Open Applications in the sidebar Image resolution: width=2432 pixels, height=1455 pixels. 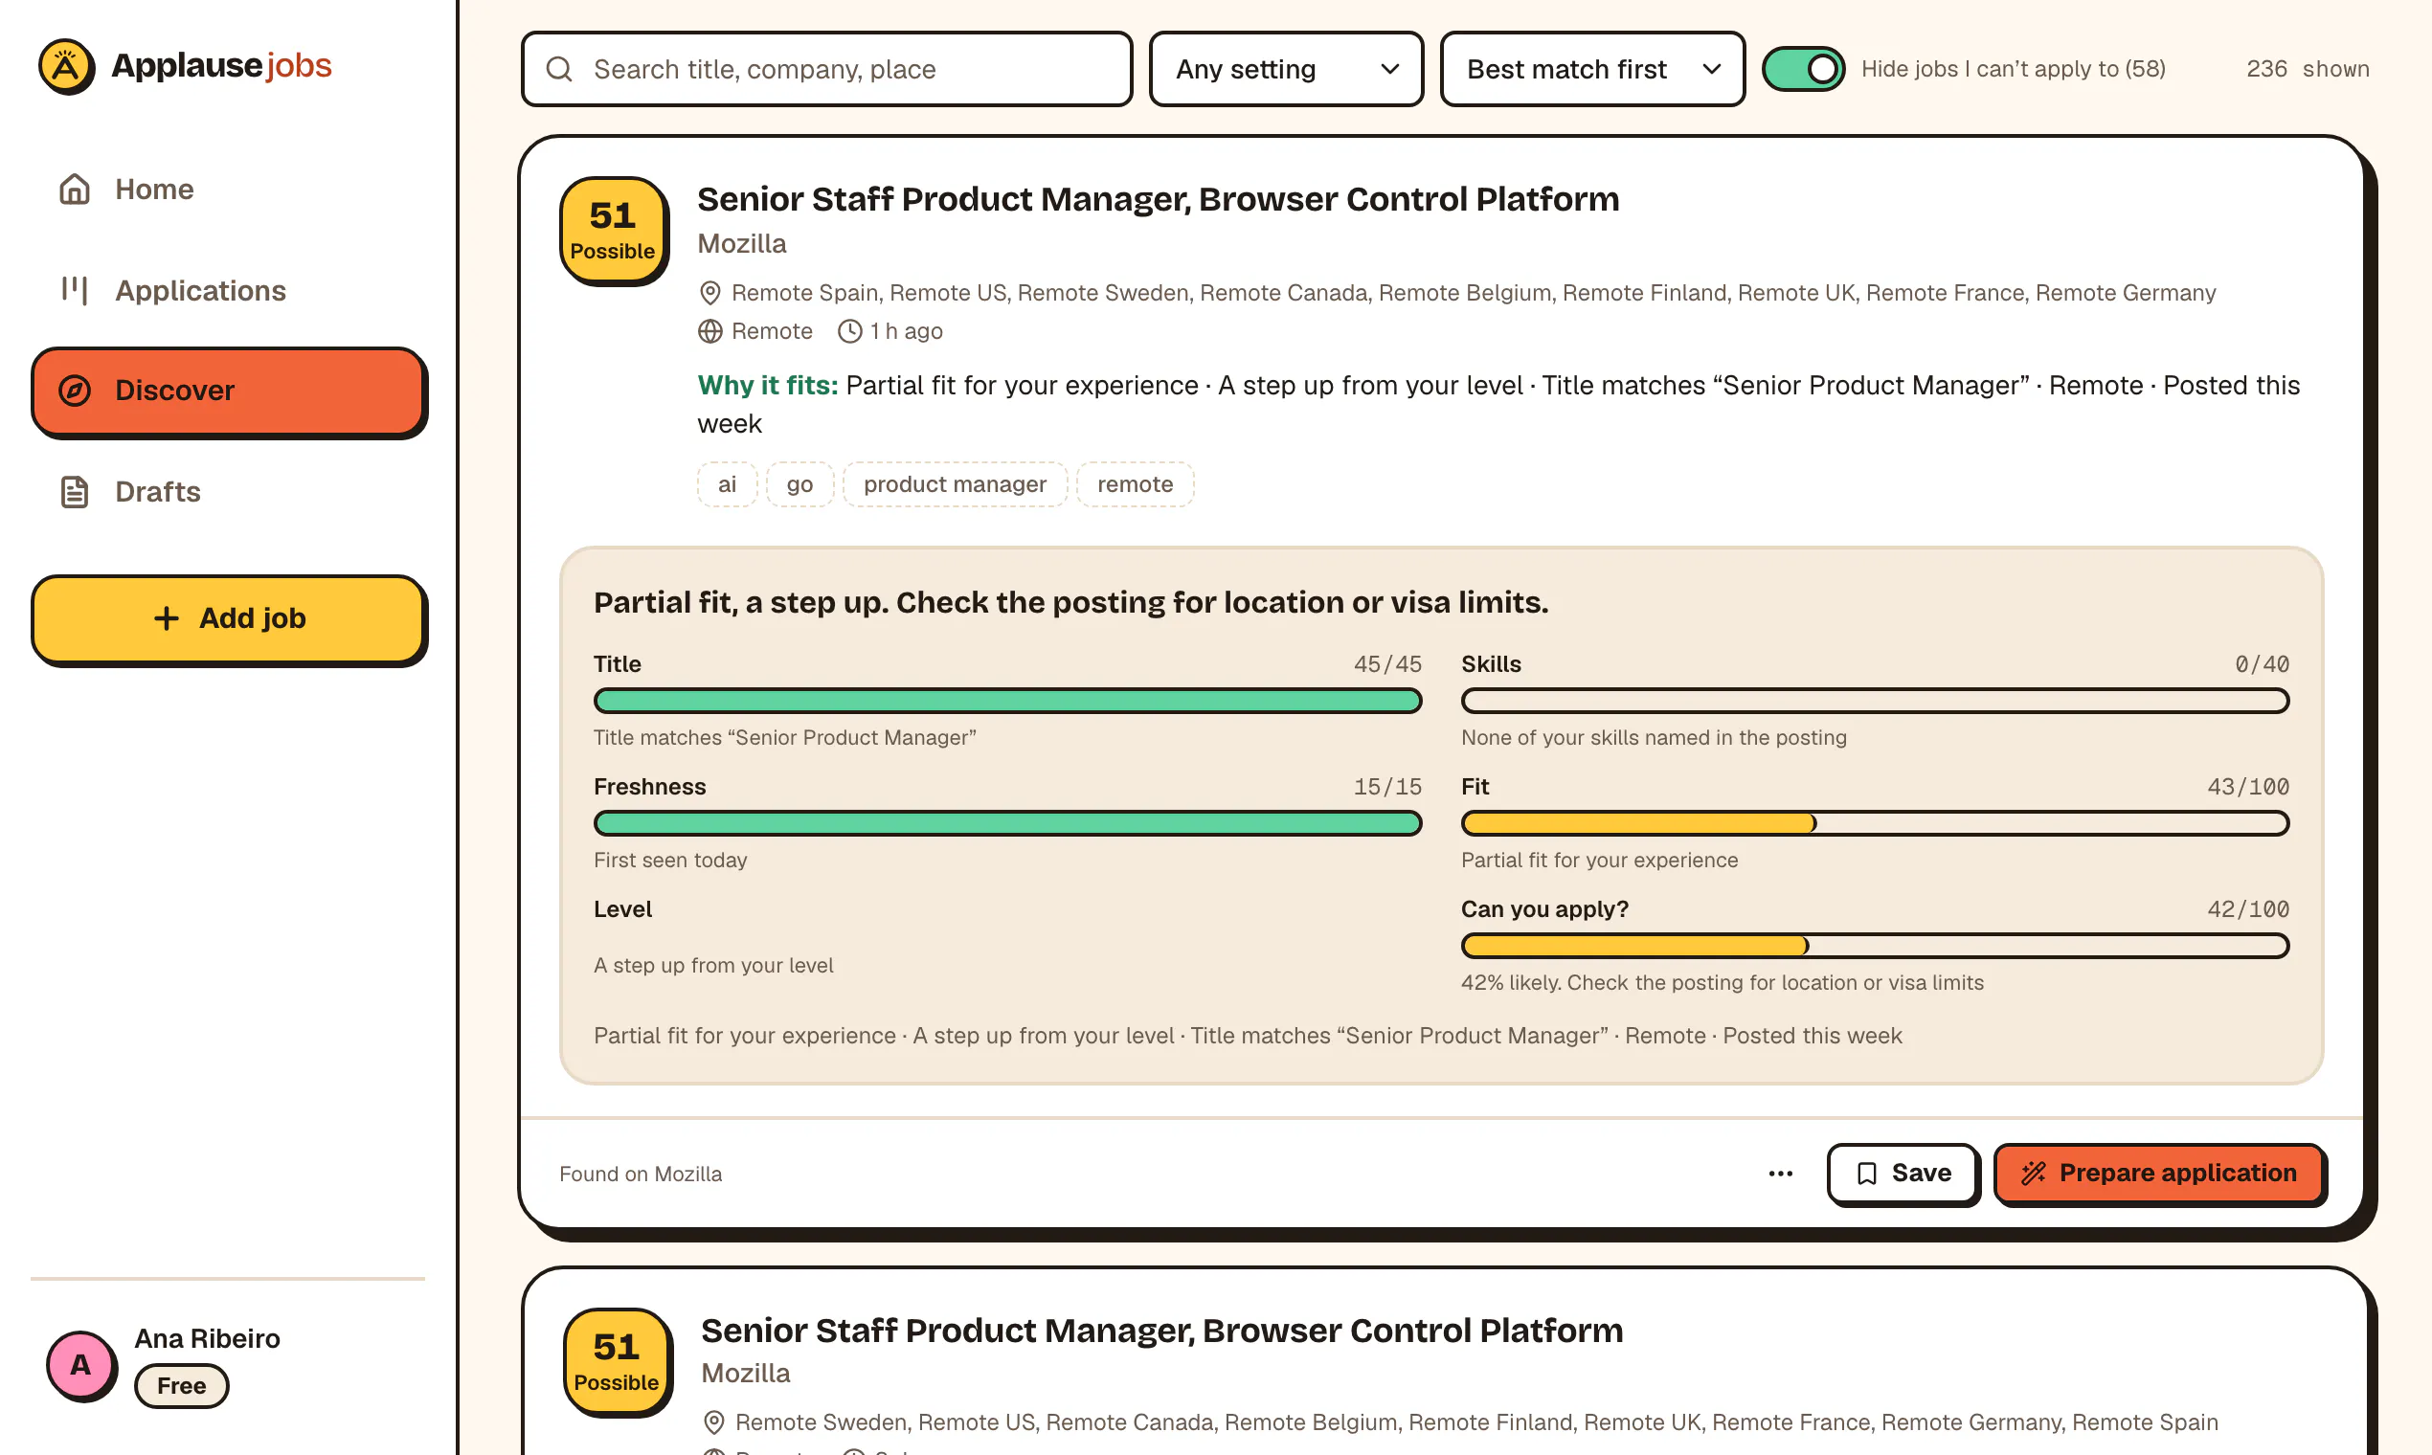(x=229, y=290)
